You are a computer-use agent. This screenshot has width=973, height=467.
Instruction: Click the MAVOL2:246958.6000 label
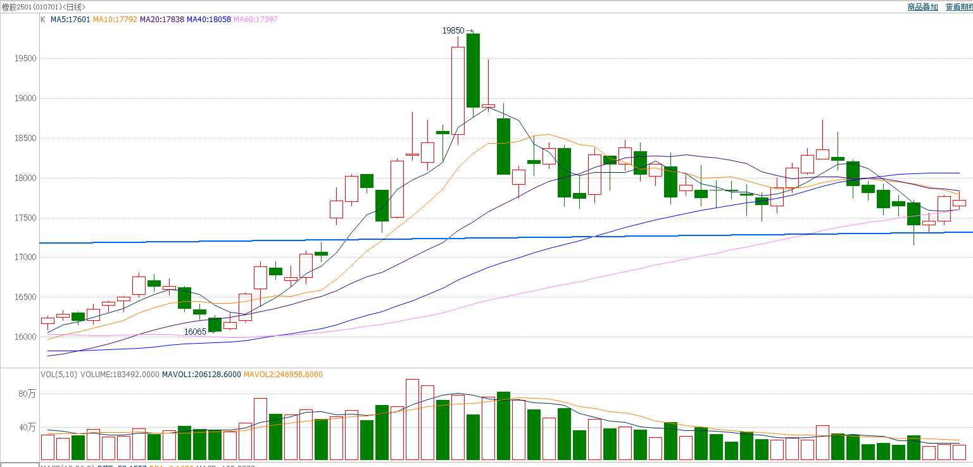click(x=283, y=375)
